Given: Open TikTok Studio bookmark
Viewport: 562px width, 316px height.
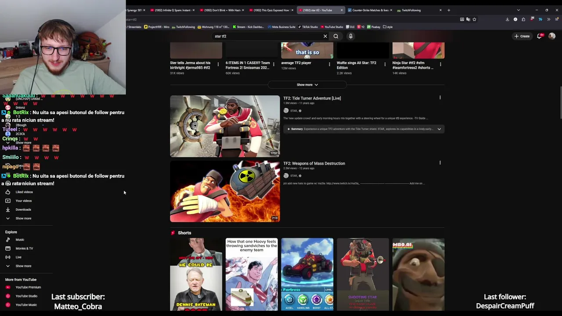Looking at the screenshot, I should tap(308, 27).
